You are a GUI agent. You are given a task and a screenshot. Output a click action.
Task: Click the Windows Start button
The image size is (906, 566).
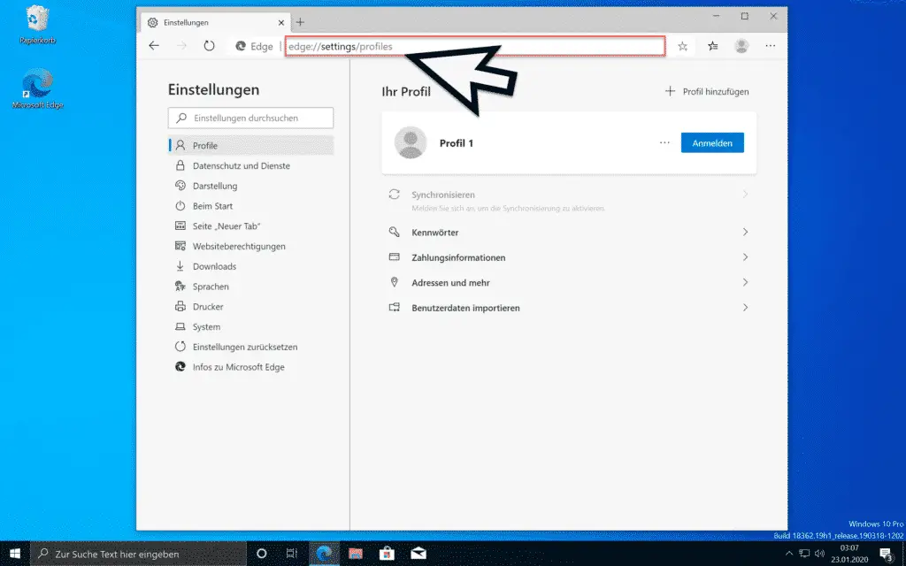point(14,554)
